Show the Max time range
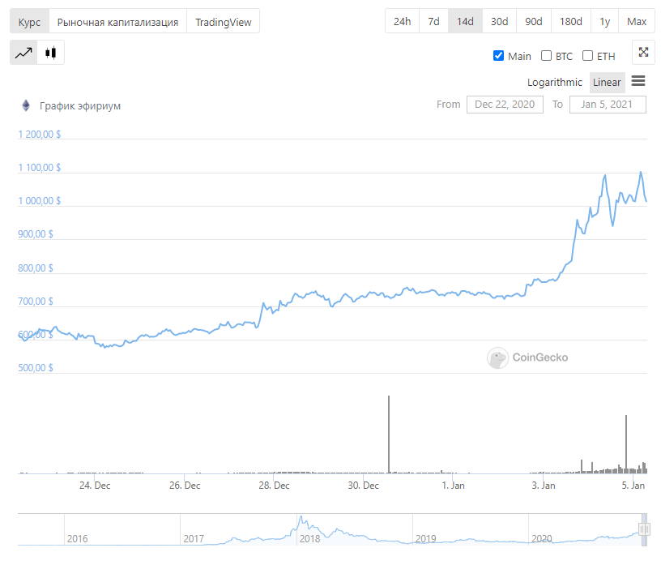Image resolution: width=661 pixels, height=565 pixels. tap(636, 21)
